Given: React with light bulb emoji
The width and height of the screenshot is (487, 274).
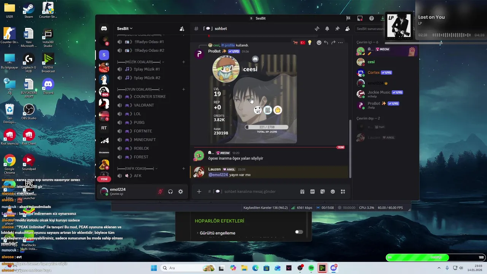Looking at the screenshot, I should (310, 42).
